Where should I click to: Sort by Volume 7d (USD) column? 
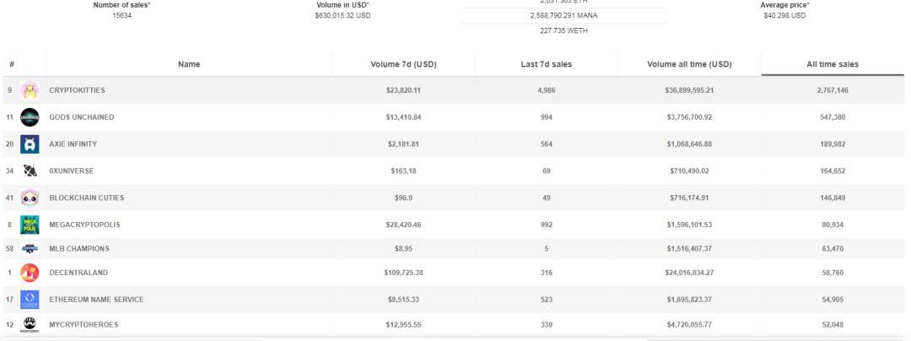[403, 64]
